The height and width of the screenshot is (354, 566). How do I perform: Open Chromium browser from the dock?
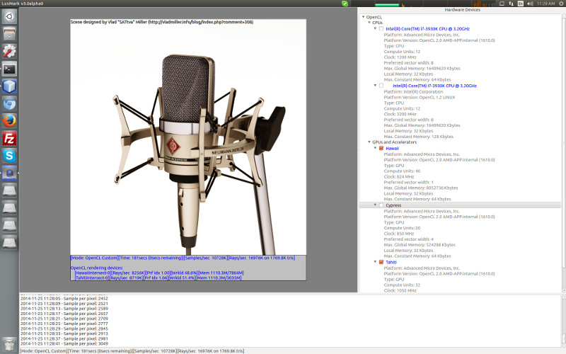point(9,103)
